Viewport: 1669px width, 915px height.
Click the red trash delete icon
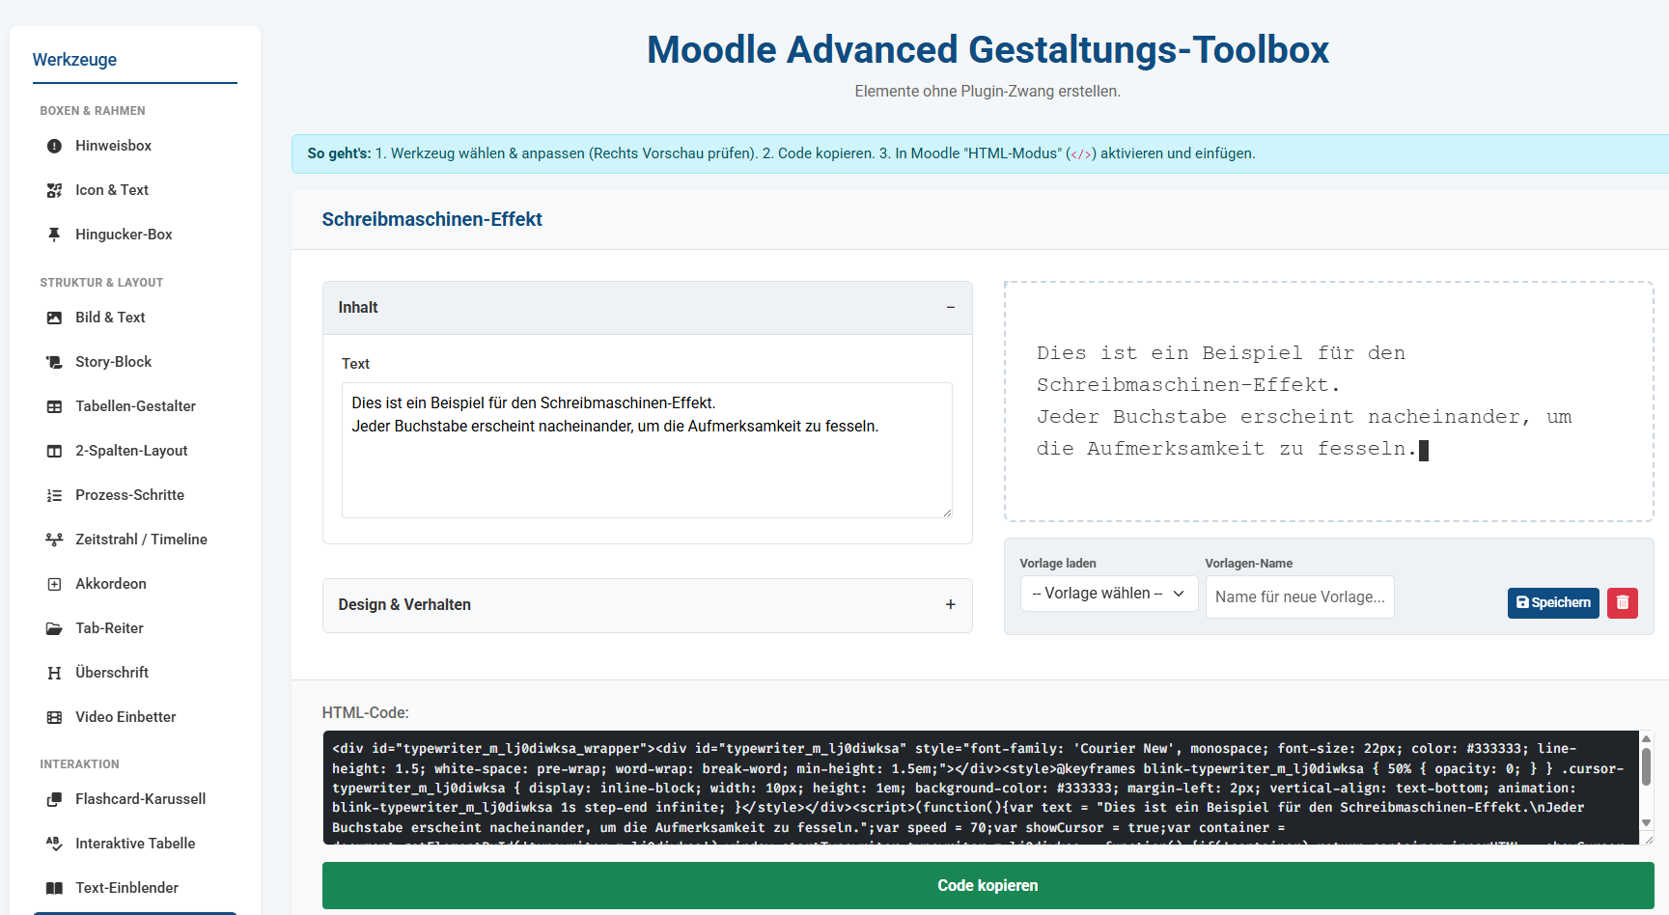click(1622, 602)
